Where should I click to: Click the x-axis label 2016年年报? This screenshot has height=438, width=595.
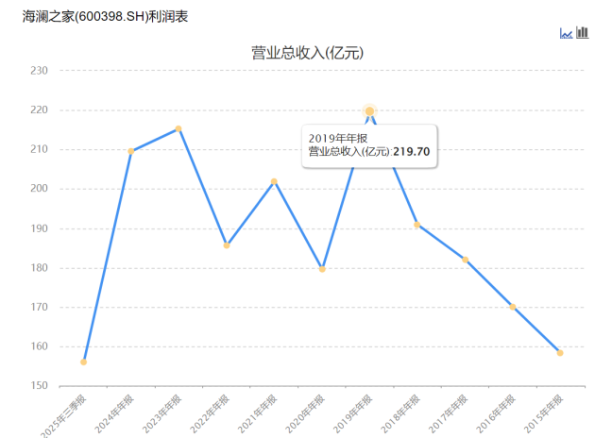[496, 413]
